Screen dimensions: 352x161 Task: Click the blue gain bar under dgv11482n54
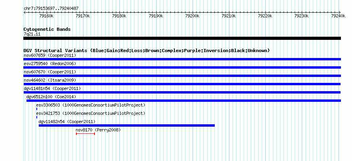127,125
